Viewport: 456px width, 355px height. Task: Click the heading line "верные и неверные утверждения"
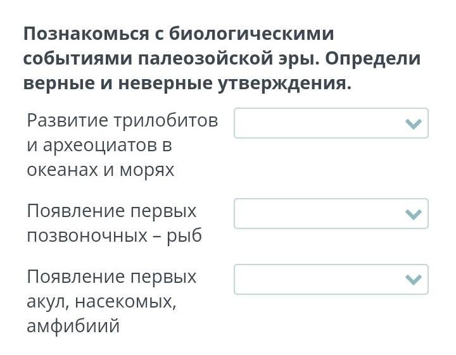tap(187, 83)
